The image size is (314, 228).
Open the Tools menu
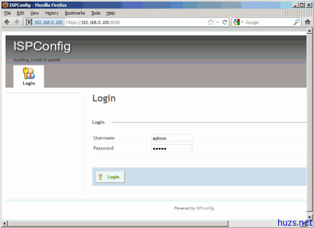point(95,13)
